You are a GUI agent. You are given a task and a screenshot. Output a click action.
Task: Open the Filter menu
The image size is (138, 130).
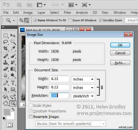[x=67, y=13]
